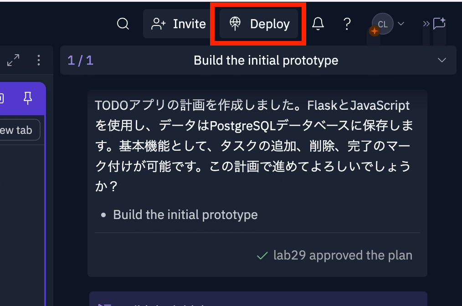The height and width of the screenshot is (306, 462).
Task: Open the search magnifier icon
Action: [x=123, y=24]
